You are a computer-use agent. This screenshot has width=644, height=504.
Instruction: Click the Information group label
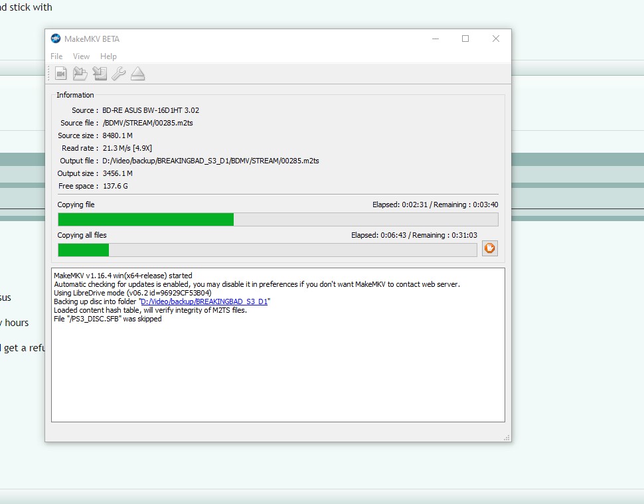point(75,95)
